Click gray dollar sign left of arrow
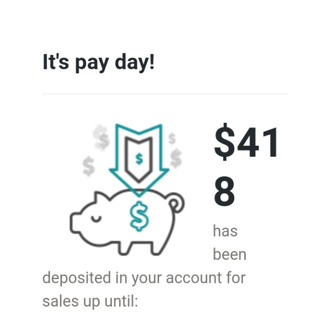Image resolution: width=330 pixels, height=321 pixels. 89,165
